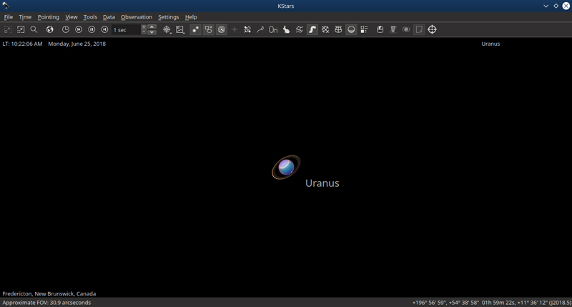Increase the time step value with the small up arrow
Image resolution: width=572 pixels, height=307 pixels.
[x=144, y=27]
